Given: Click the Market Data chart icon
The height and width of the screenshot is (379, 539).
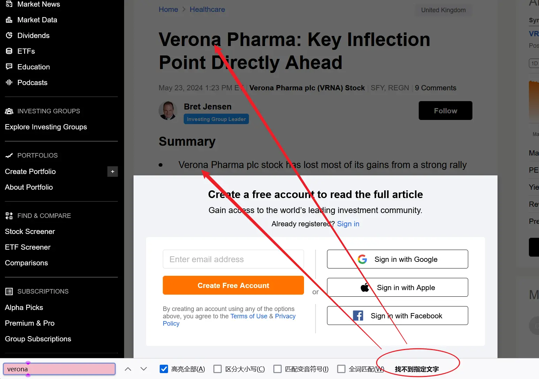Looking at the screenshot, I should point(9,20).
